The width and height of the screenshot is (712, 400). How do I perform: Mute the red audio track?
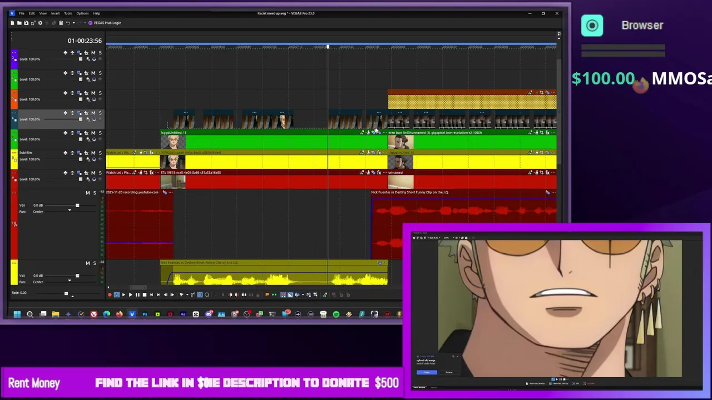87,193
